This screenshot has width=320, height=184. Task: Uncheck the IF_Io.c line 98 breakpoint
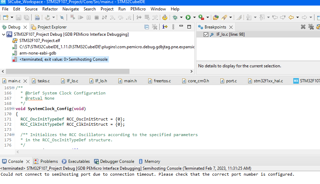[206, 34]
